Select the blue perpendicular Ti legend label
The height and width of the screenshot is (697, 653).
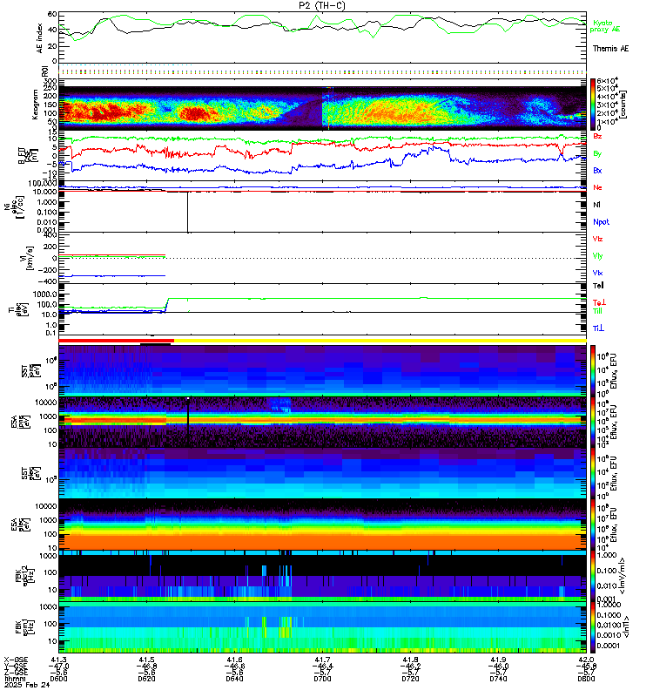click(x=598, y=328)
